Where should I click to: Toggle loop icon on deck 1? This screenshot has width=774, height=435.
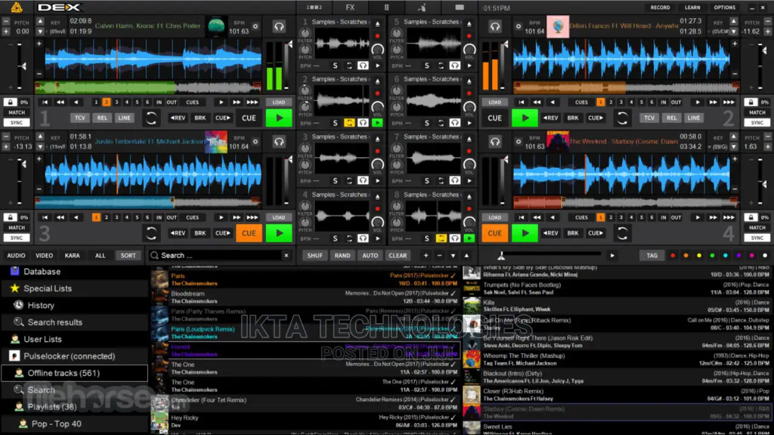tap(151, 118)
